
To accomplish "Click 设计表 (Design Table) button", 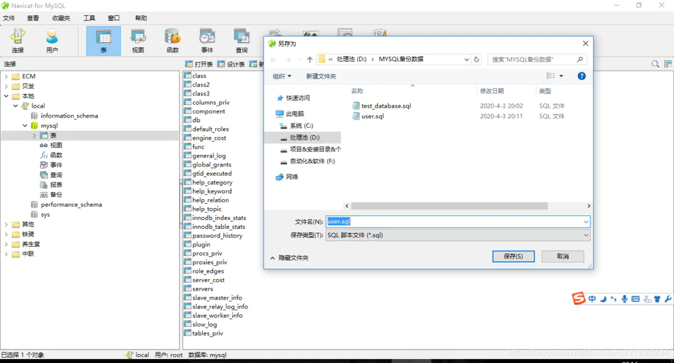I will tap(231, 65).
